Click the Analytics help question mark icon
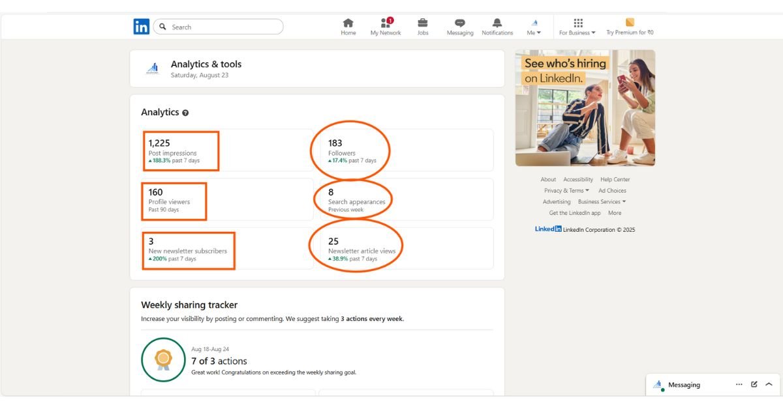The width and height of the screenshot is (783, 409). pos(185,113)
